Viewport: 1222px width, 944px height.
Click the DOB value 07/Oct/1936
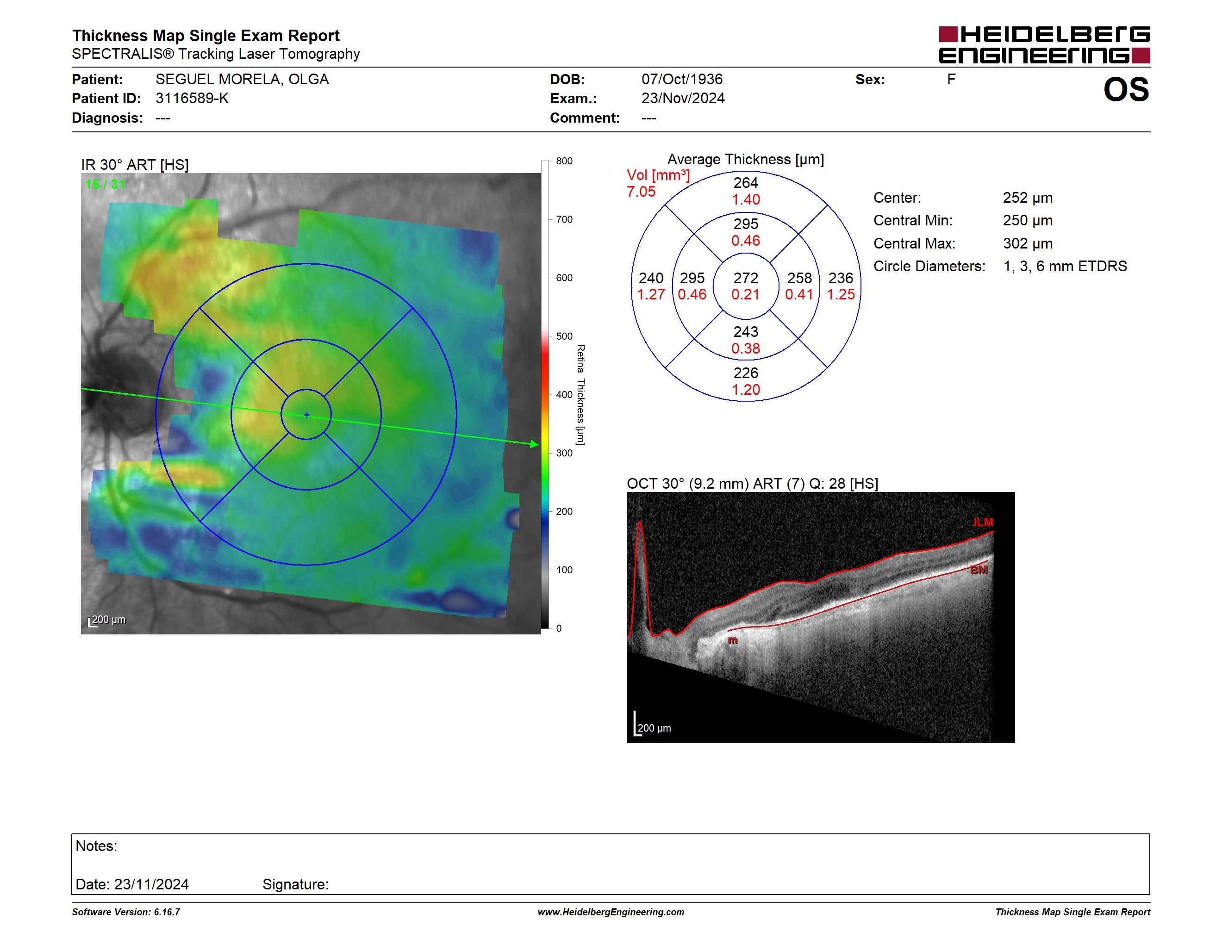[x=681, y=80]
